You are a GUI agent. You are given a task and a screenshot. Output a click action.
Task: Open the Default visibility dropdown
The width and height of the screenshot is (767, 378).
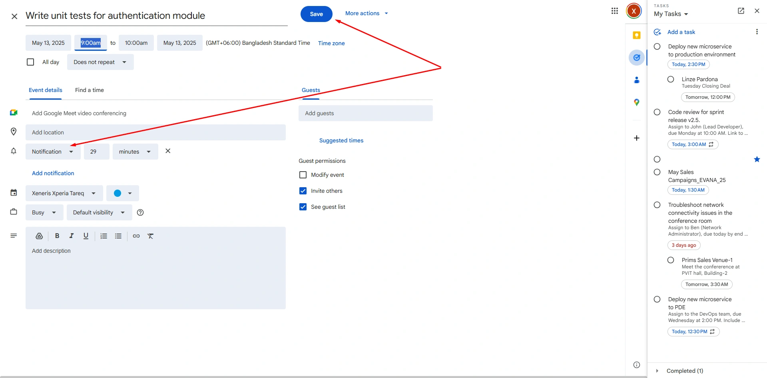tap(99, 212)
